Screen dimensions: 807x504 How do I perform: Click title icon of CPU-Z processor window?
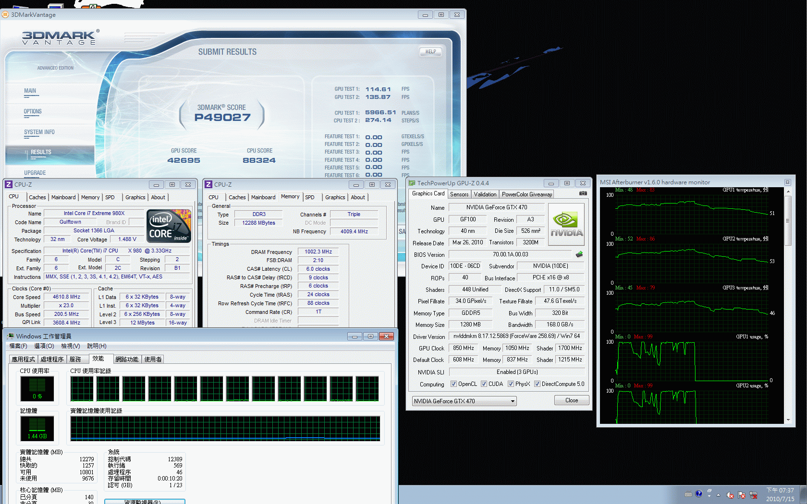[x=8, y=184]
